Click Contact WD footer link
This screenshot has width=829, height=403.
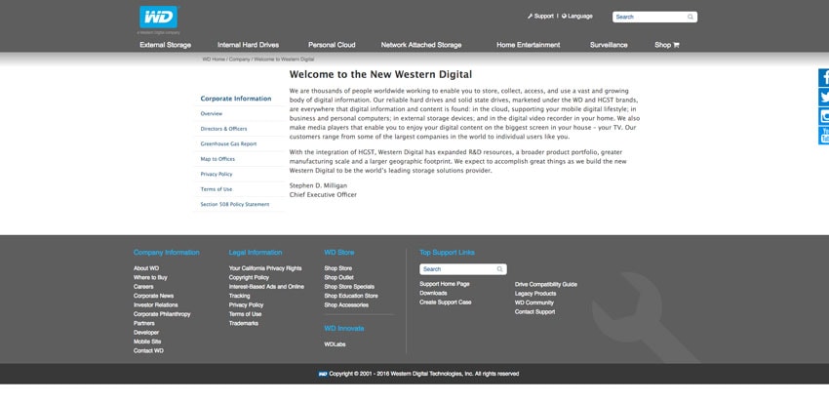148,350
